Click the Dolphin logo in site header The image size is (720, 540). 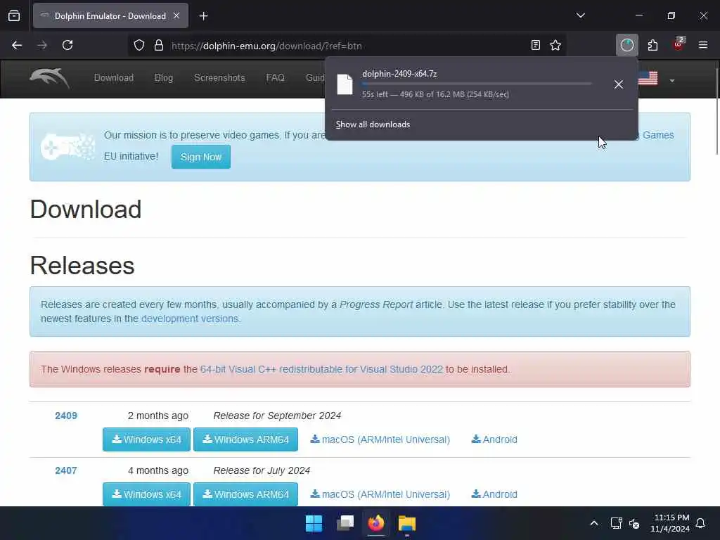(x=49, y=77)
